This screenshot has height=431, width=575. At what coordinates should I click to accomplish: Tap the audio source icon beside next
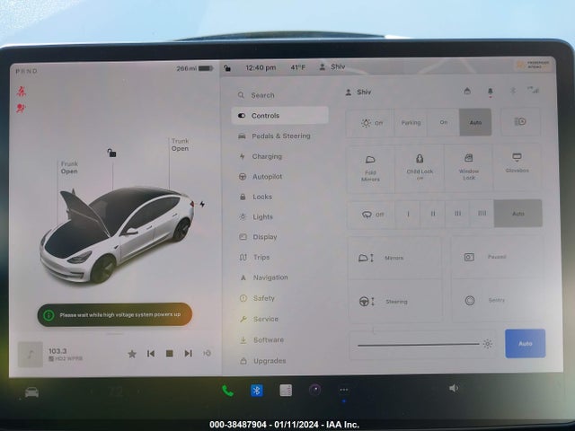[x=208, y=353]
